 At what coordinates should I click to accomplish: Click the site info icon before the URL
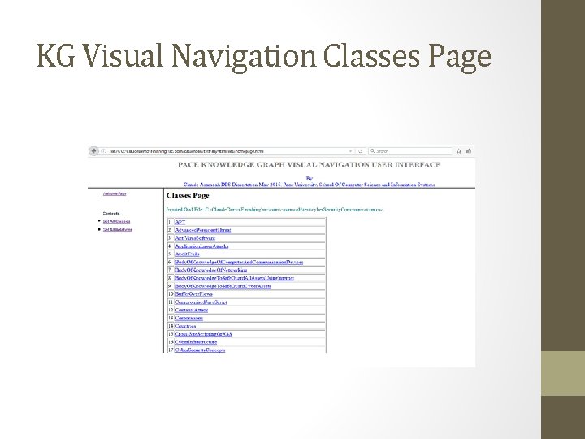(x=103, y=151)
